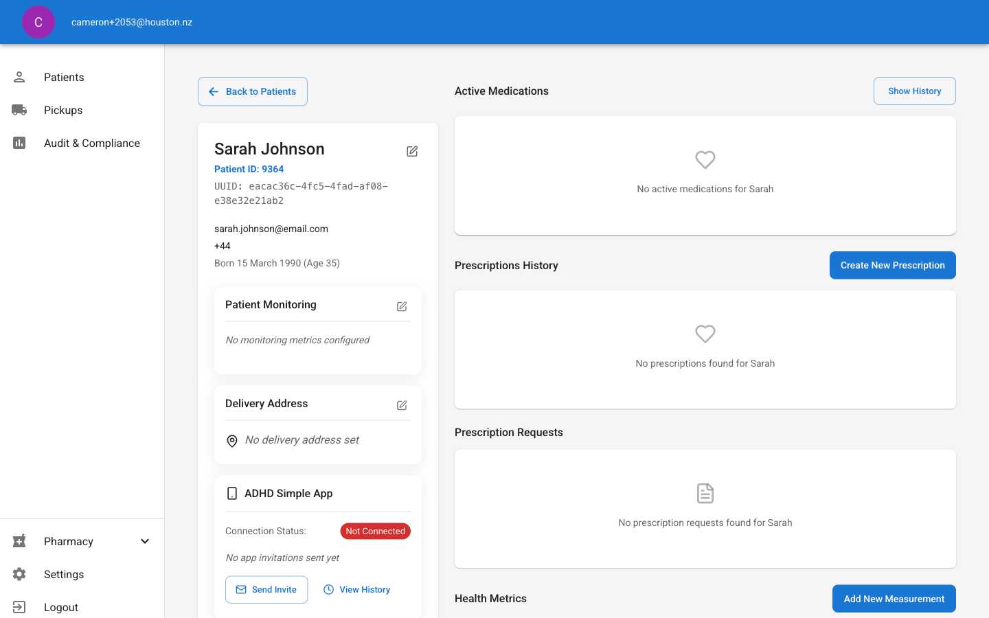This screenshot has height=618, width=989.
Task: Click the Not Connected status badge
Action: (x=376, y=531)
